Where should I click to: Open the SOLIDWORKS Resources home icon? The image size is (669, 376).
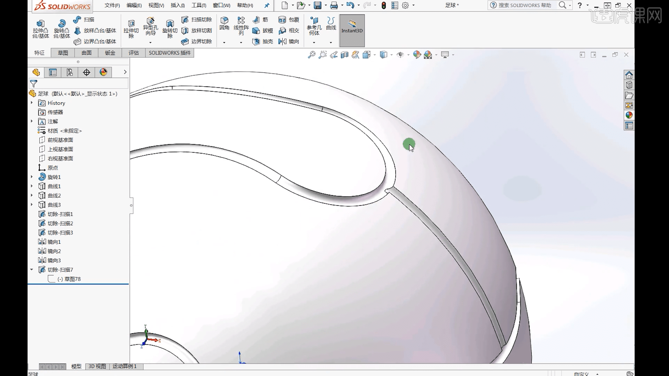point(629,75)
